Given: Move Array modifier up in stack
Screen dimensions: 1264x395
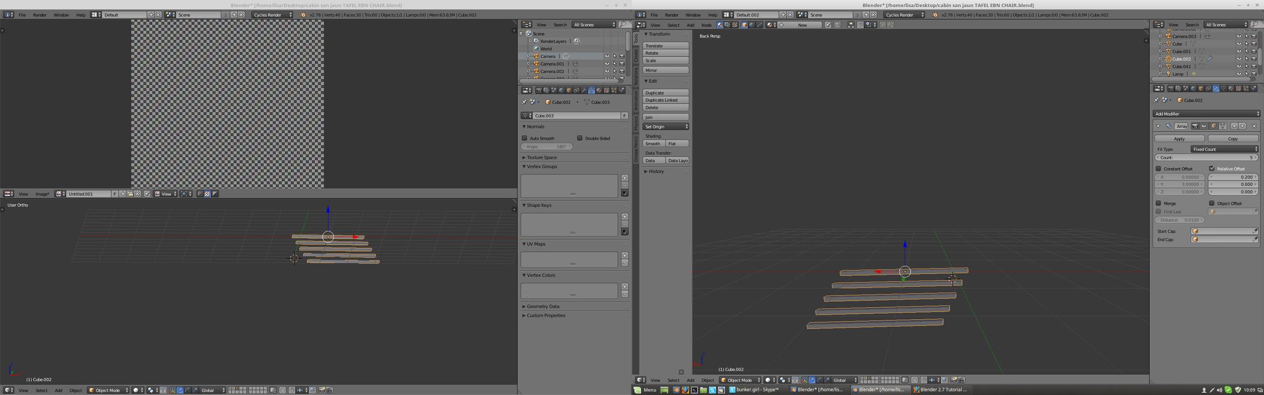Looking at the screenshot, I should pos(1234,126).
